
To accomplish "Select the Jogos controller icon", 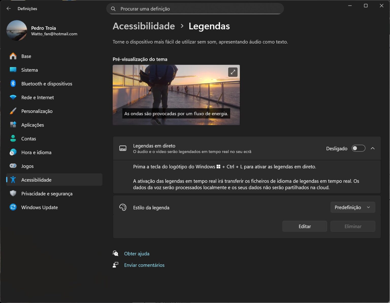I will (13, 166).
